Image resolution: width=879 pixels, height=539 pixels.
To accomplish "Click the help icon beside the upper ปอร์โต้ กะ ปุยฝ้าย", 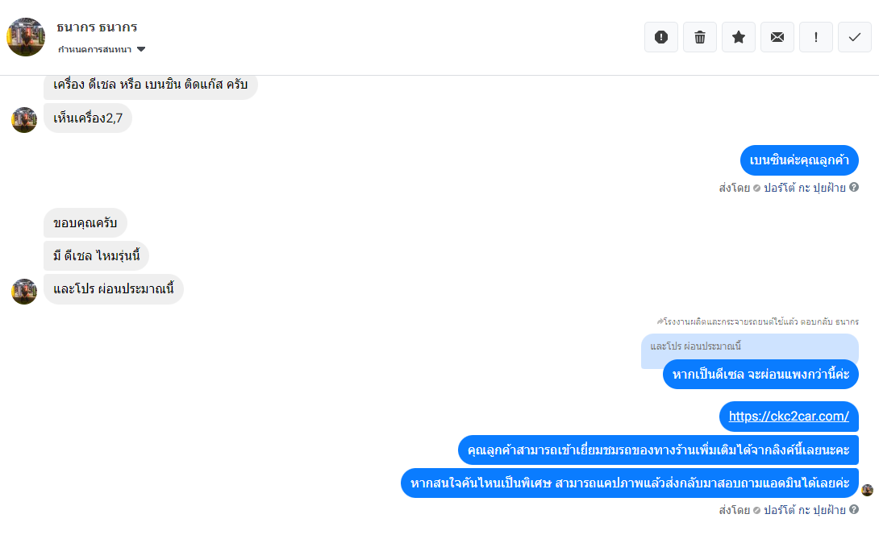I will 854,187.
